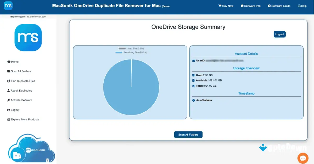Click the Buy Now link
Viewport: 314px width, 164px height.
click(x=227, y=5)
